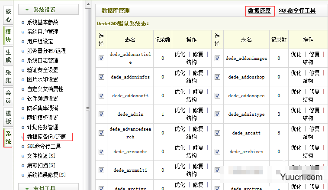The image size is (328, 190).
Task: Click the dede_addonspec table name
Action: tap(246, 95)
